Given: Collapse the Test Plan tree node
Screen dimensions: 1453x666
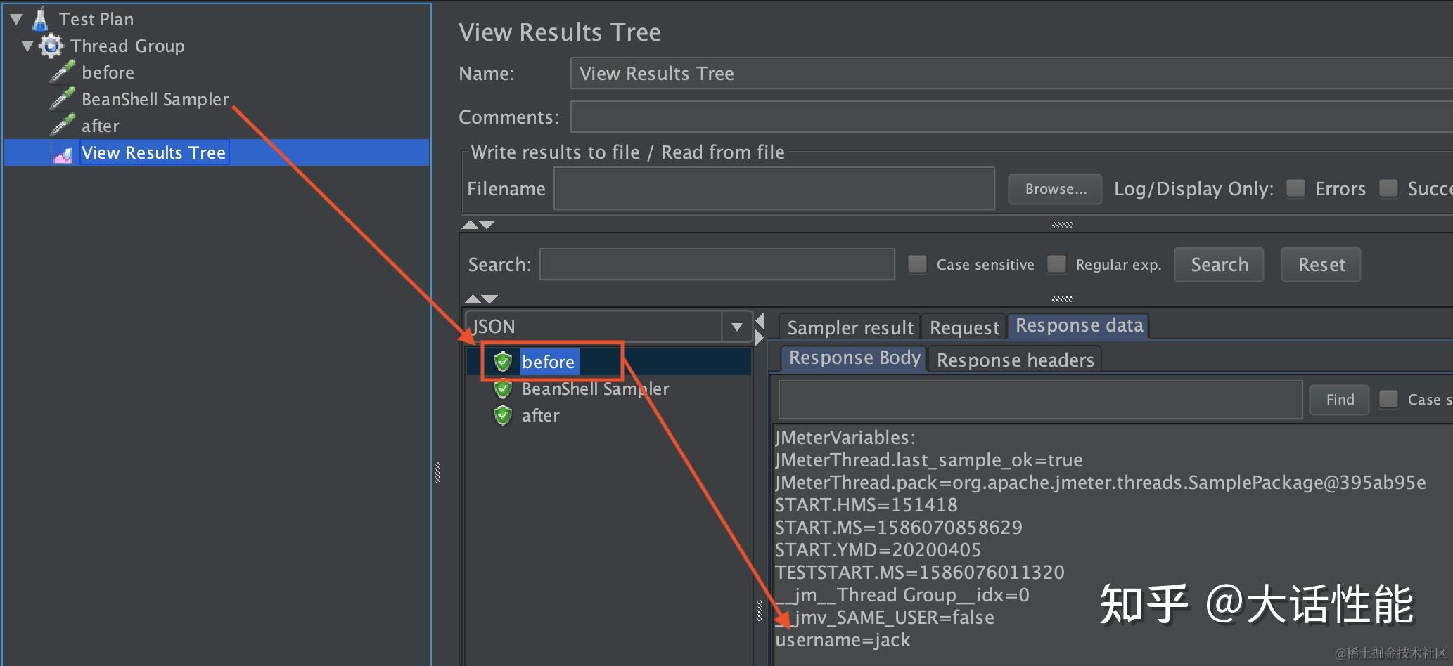Looking at the screenshot, I should [x=16, y=19].
